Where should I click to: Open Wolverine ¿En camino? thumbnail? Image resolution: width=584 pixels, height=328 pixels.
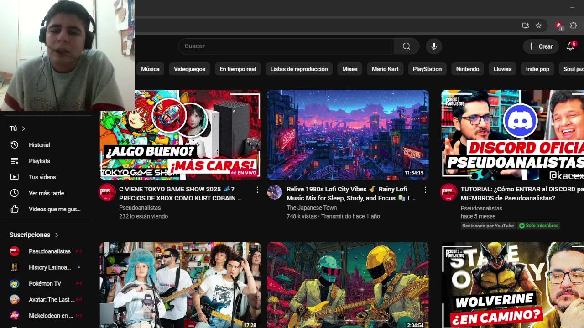[x=512, y=285]
